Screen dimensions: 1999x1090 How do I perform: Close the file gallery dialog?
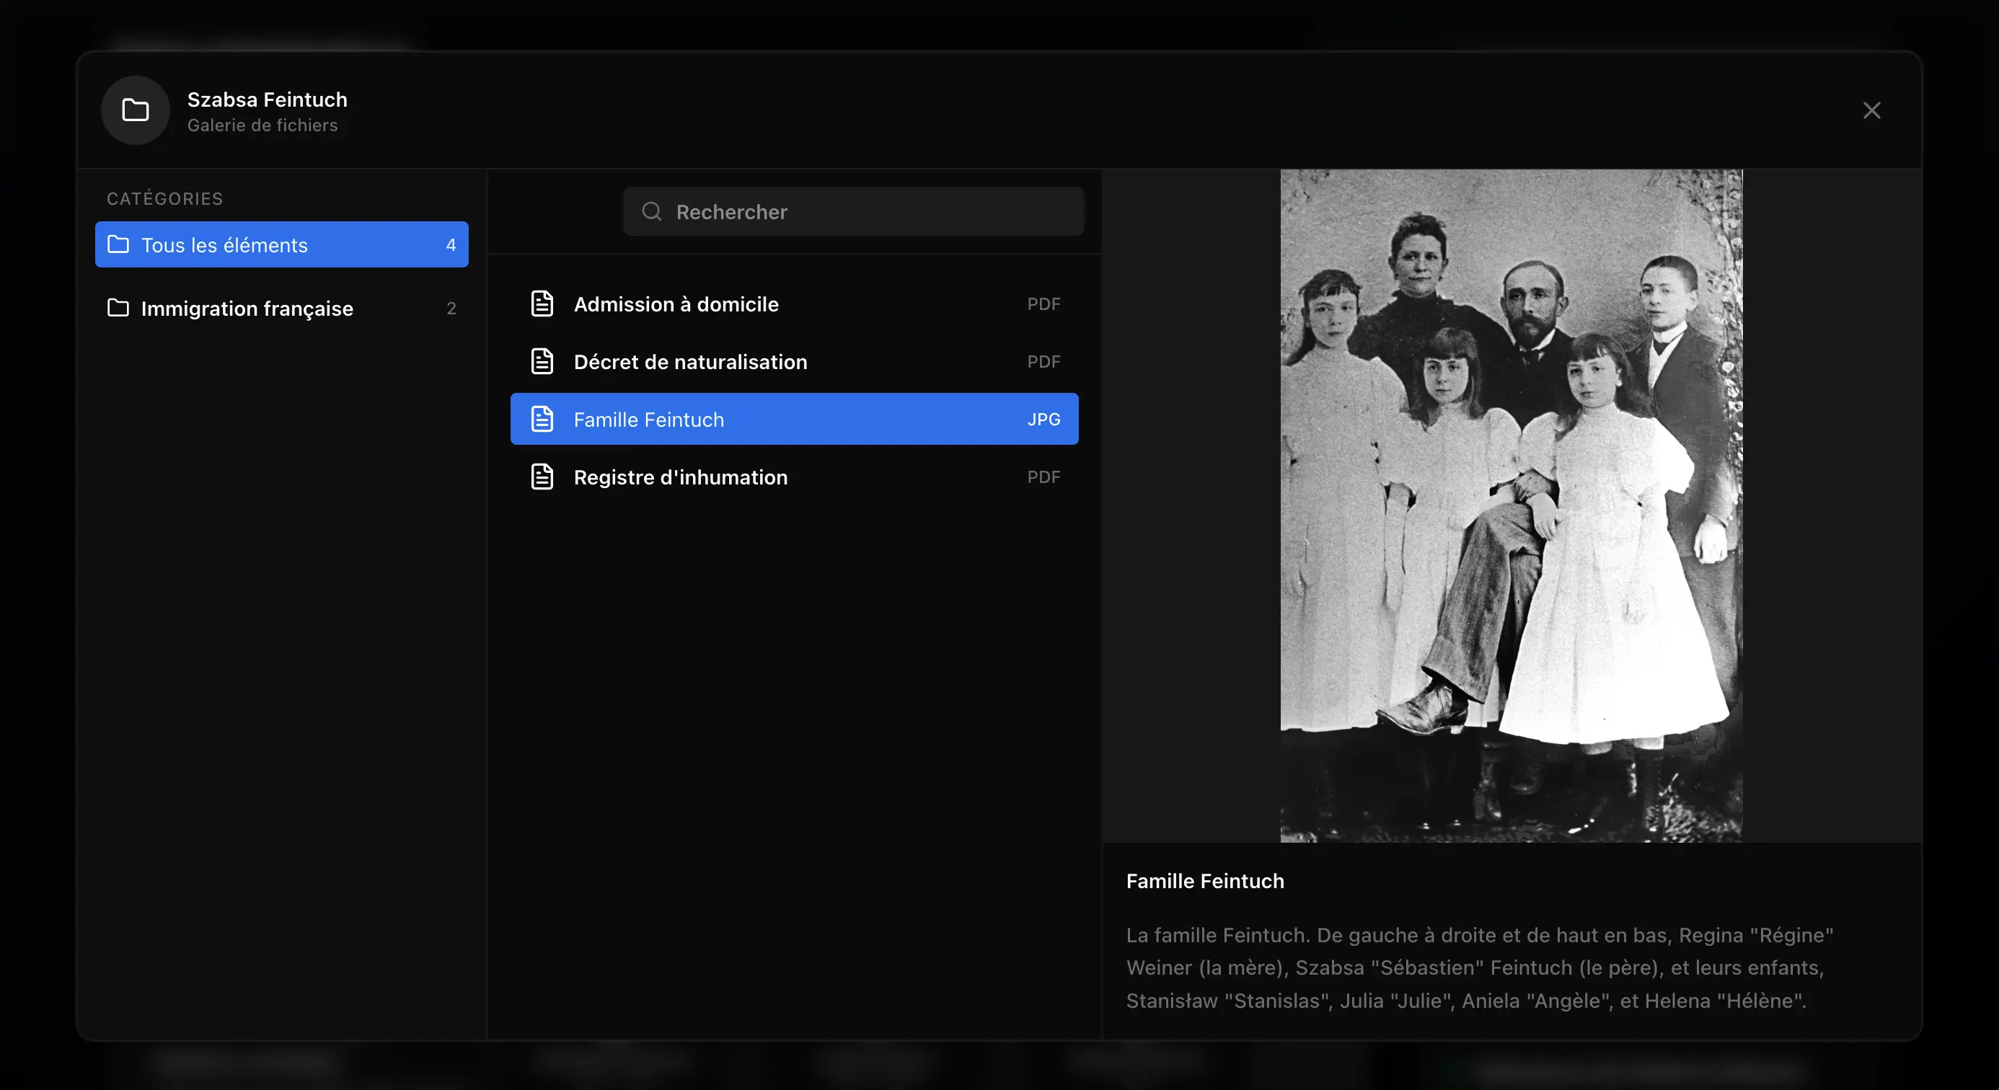click(x=1871, y=110)
